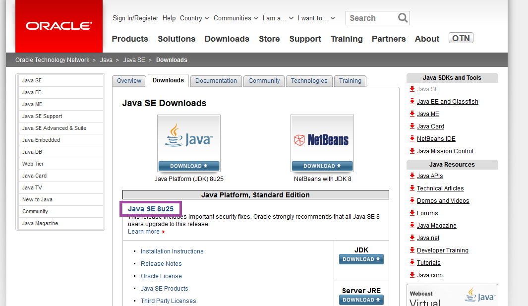
Task: Click the download icon beside Java.com
Action: click(x=412, y=275)
